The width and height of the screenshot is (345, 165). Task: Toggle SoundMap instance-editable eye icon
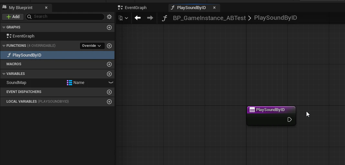click(x=111, y=83)
